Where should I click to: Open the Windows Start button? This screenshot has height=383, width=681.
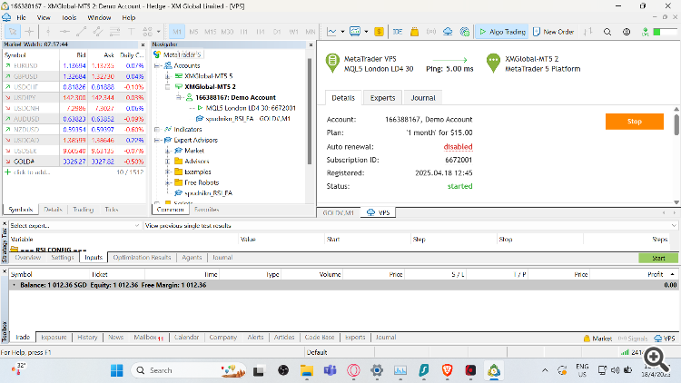click(117, 370)
